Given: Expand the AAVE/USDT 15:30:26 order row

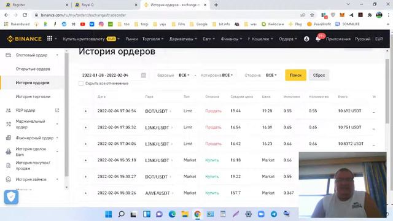Looking at the screenshot, I should (x=86, y=193).
